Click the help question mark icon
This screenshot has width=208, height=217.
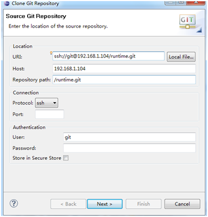(14, 203)
